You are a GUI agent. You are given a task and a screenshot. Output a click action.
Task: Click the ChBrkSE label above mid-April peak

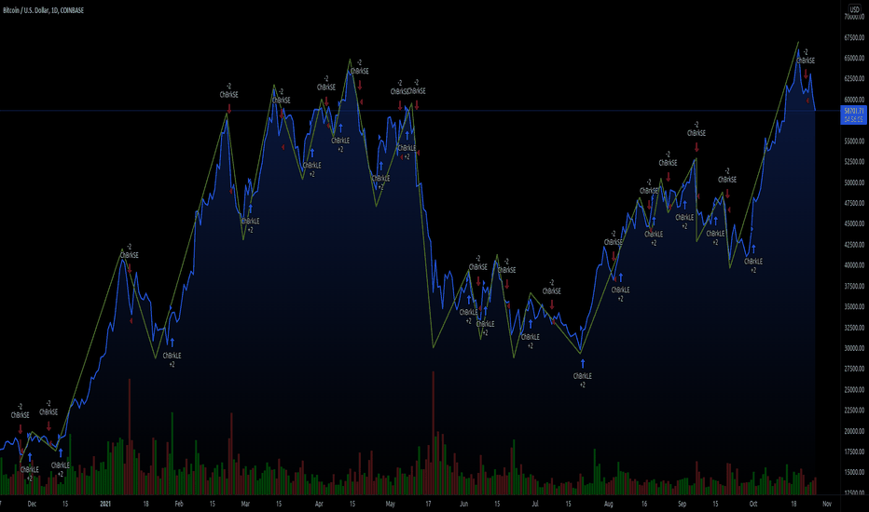[360, 71]
